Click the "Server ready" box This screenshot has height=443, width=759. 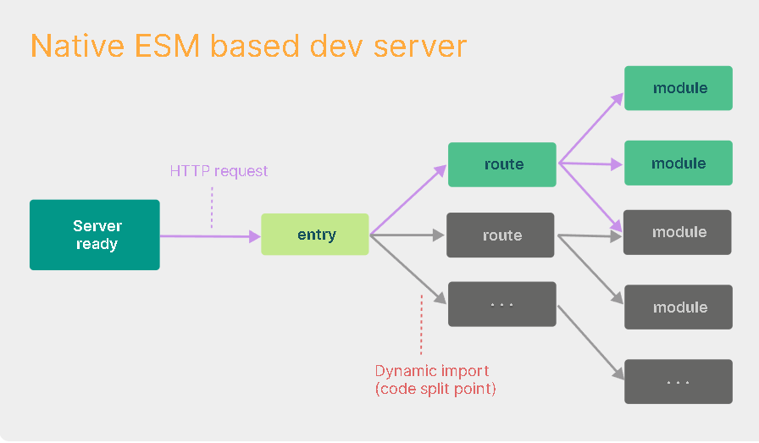pyautogui.click(x=95, y=235)
